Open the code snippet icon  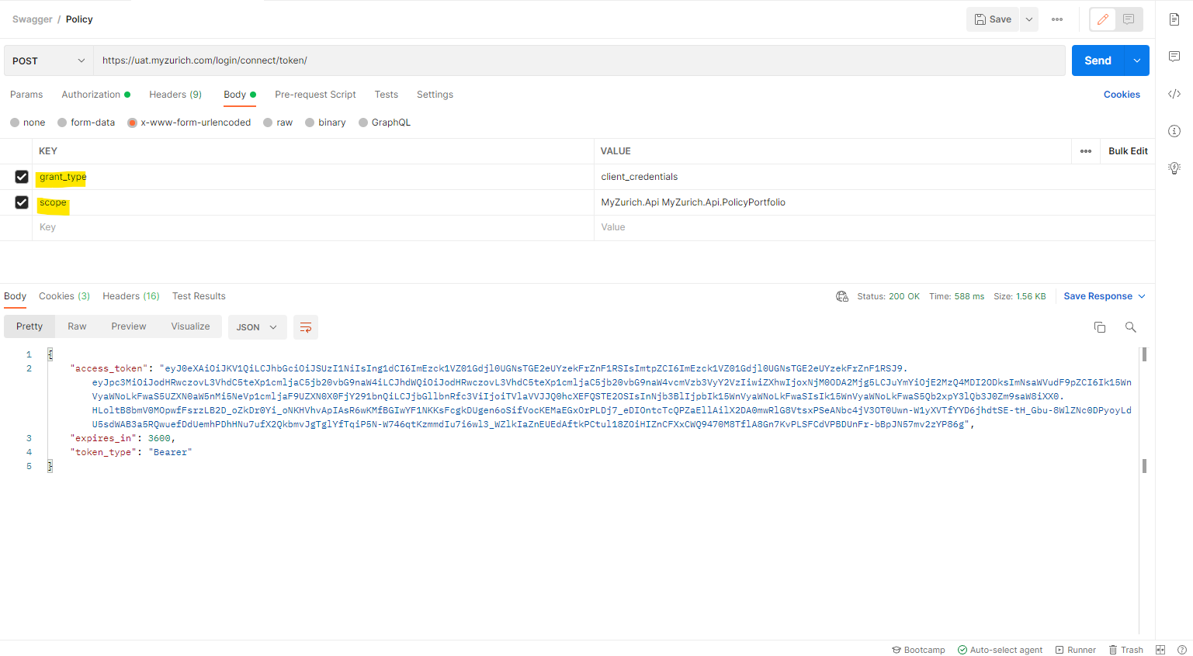point(1174,94)
